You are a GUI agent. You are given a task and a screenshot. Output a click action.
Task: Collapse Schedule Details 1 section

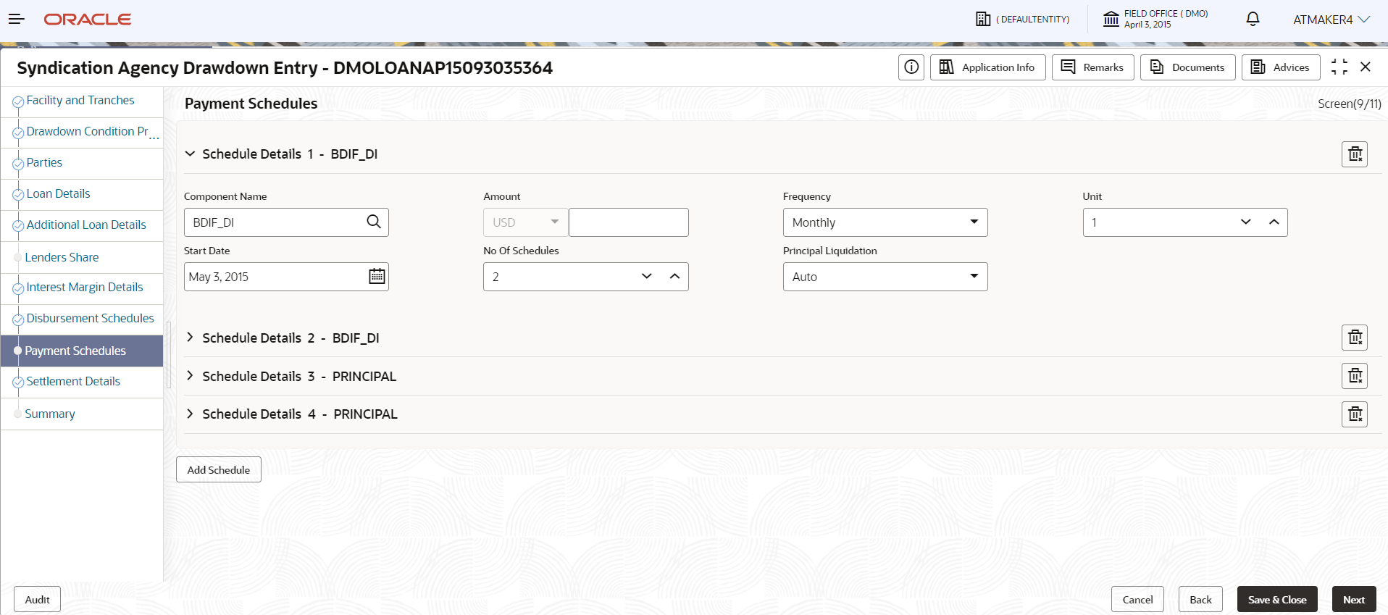click(x=190, y=154)
